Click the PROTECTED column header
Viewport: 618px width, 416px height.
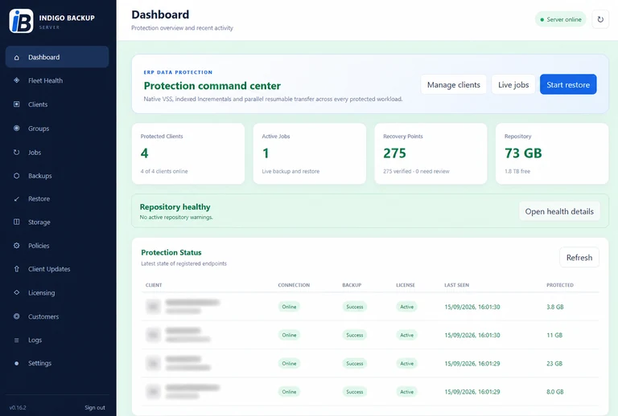click(560, 285)
